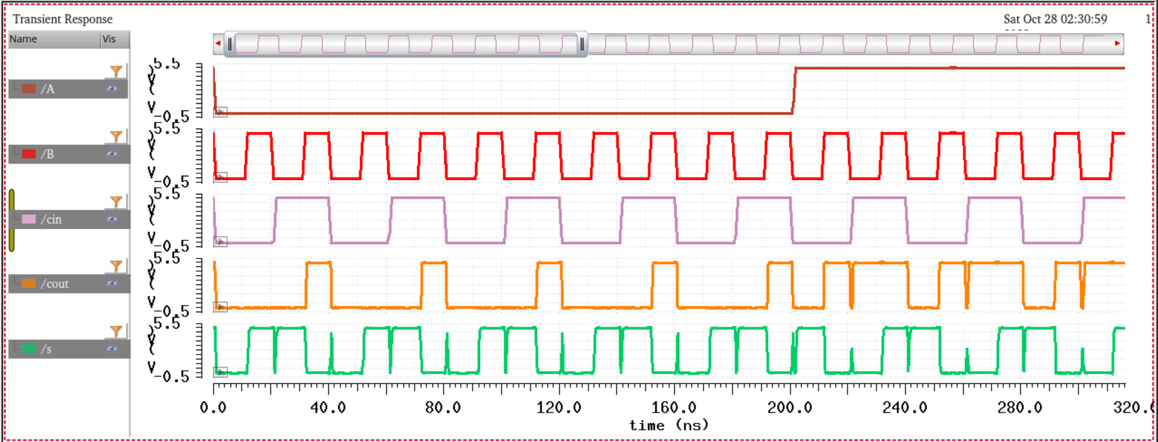Select the /s signal row
The image size is (1158, 442).
pyautogui.click(x=69, y=349)
